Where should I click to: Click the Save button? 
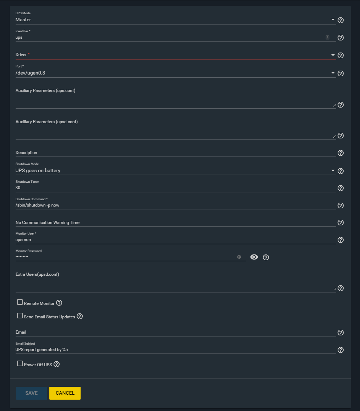coord(32,393)
